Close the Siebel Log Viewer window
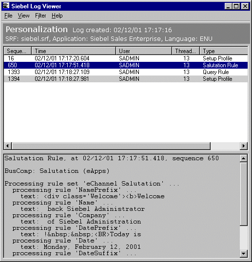This screenshot has height=262, width=252. 245,6
